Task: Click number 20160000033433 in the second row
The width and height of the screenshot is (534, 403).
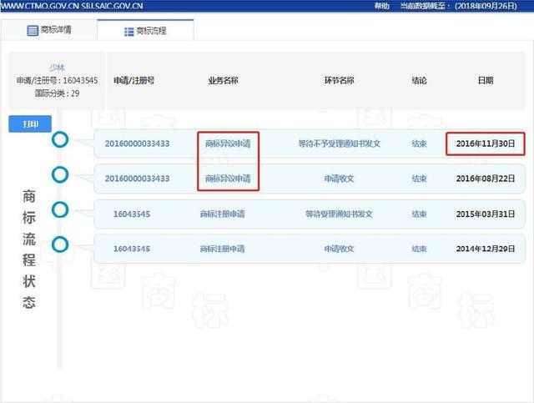Action: click(x=137, y=179)
